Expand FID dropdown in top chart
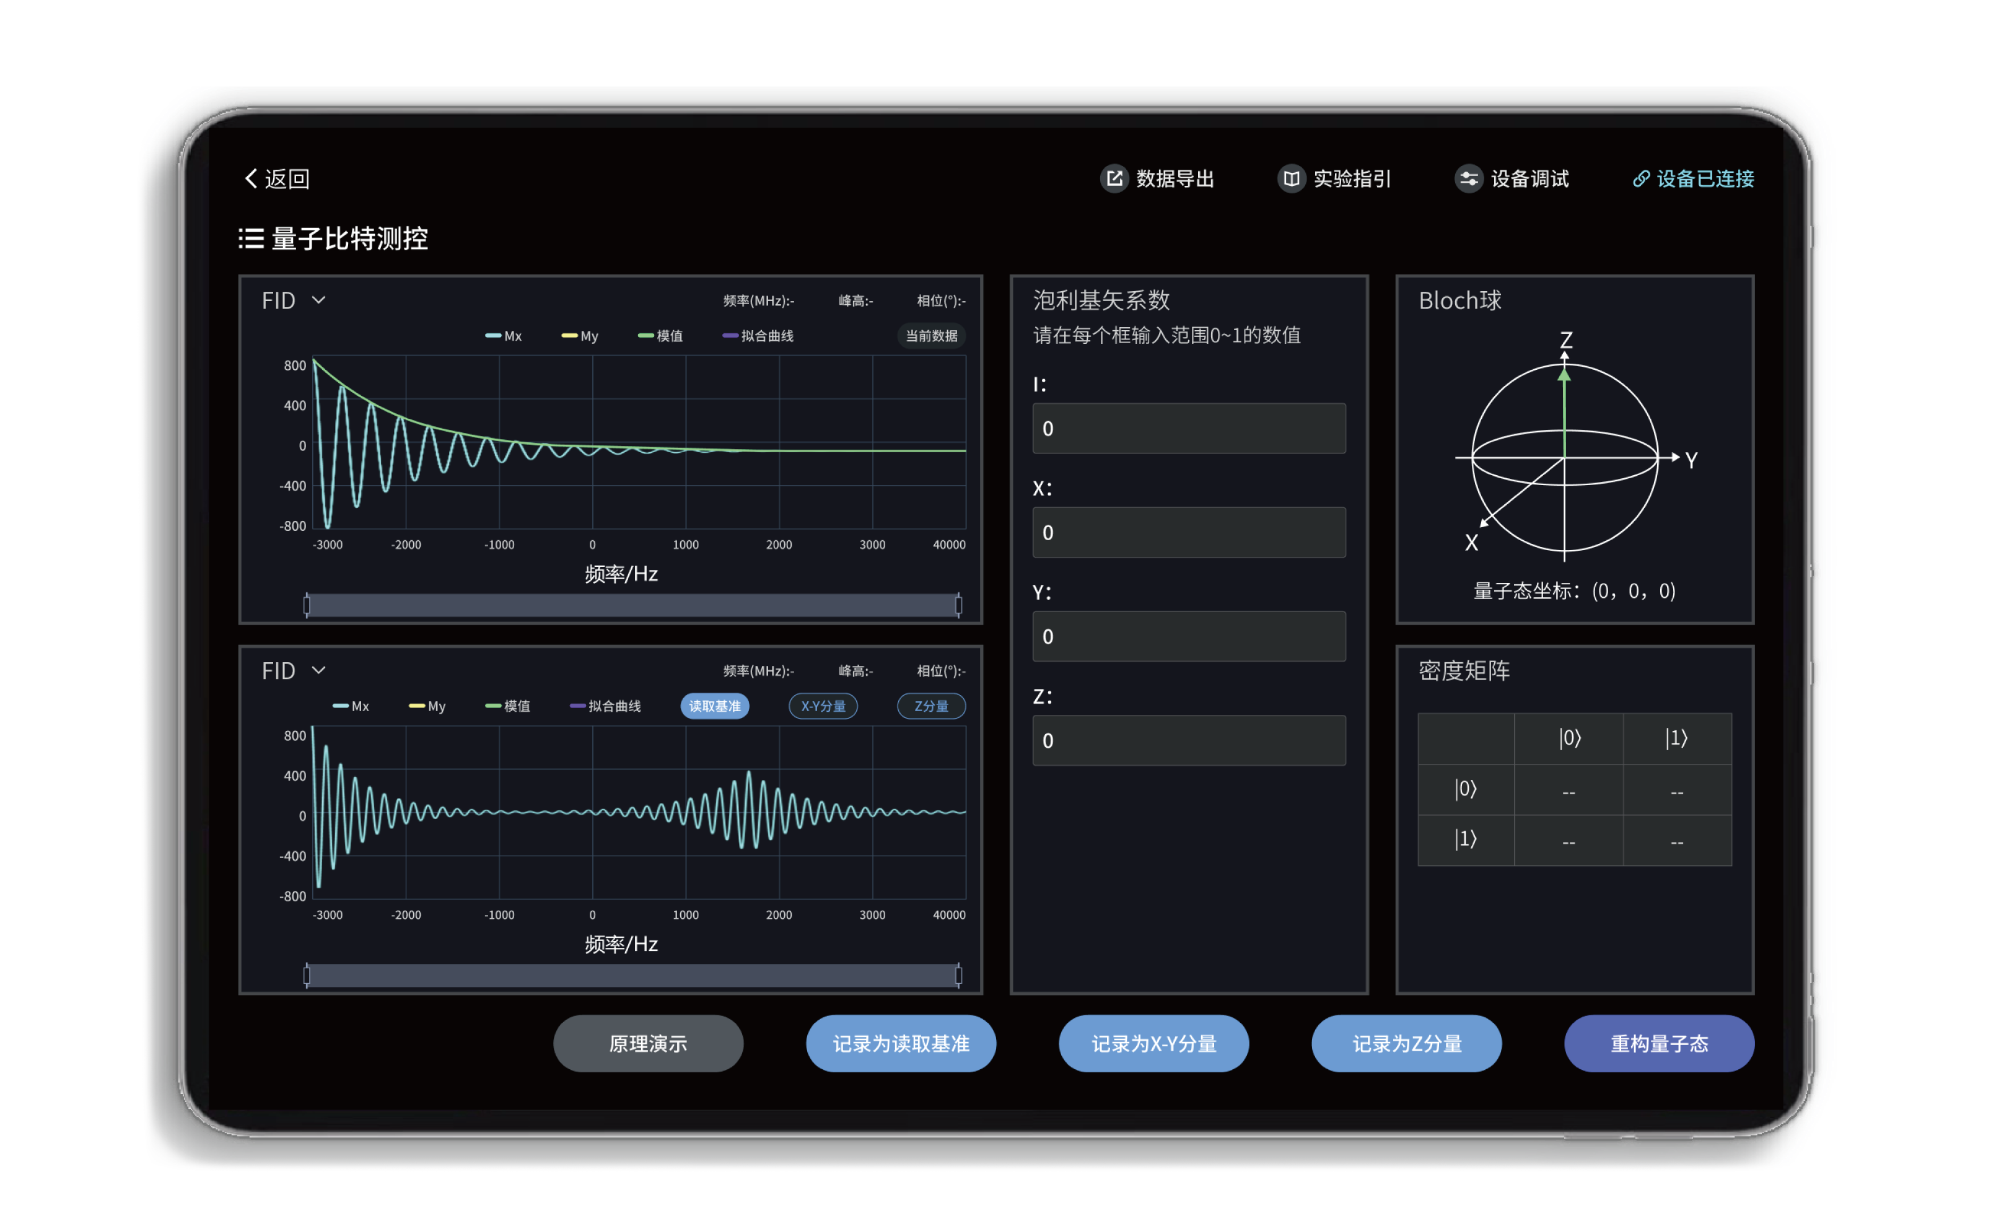This screenshot has height=1208, width=1991. click(x=318, y=300)
